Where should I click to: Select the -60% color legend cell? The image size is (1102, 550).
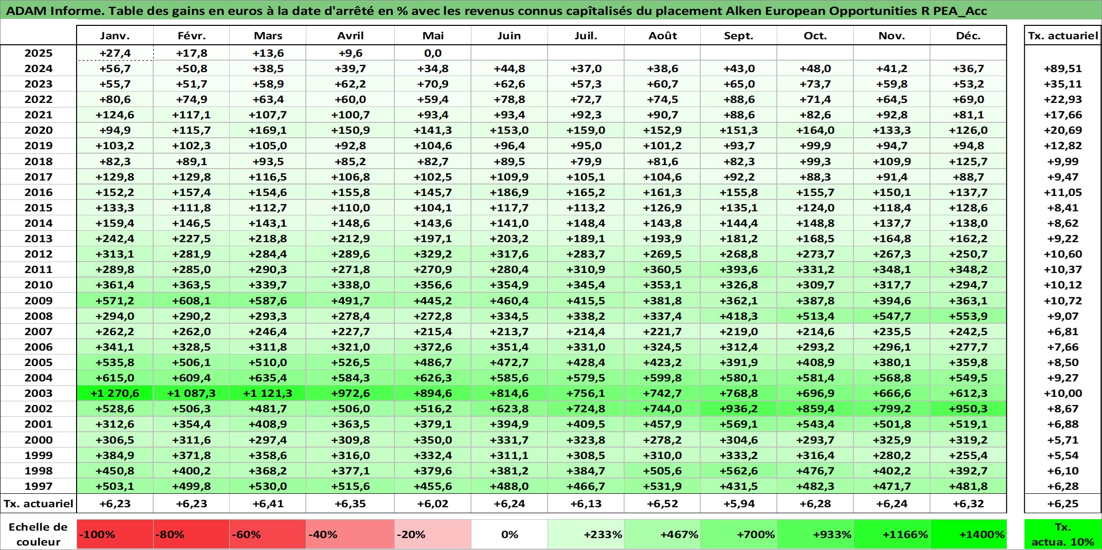(268, 535)
